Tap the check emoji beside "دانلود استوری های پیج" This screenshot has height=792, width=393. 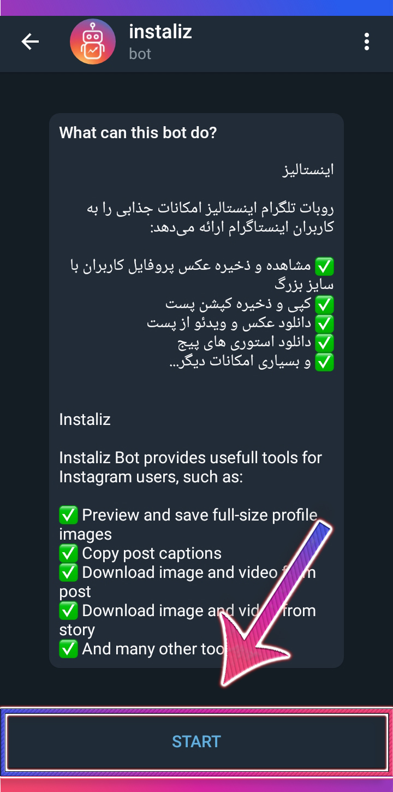[325, 343]
